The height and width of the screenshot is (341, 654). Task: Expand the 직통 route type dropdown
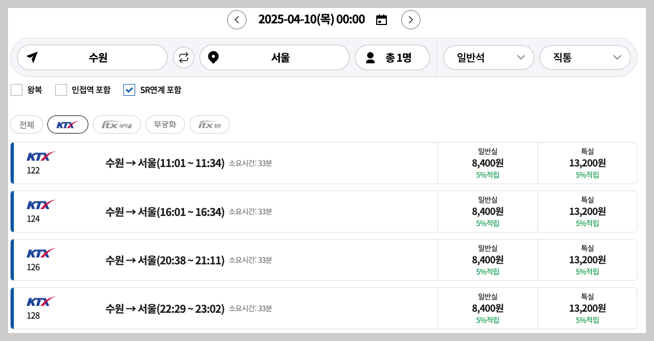(584, 57)
